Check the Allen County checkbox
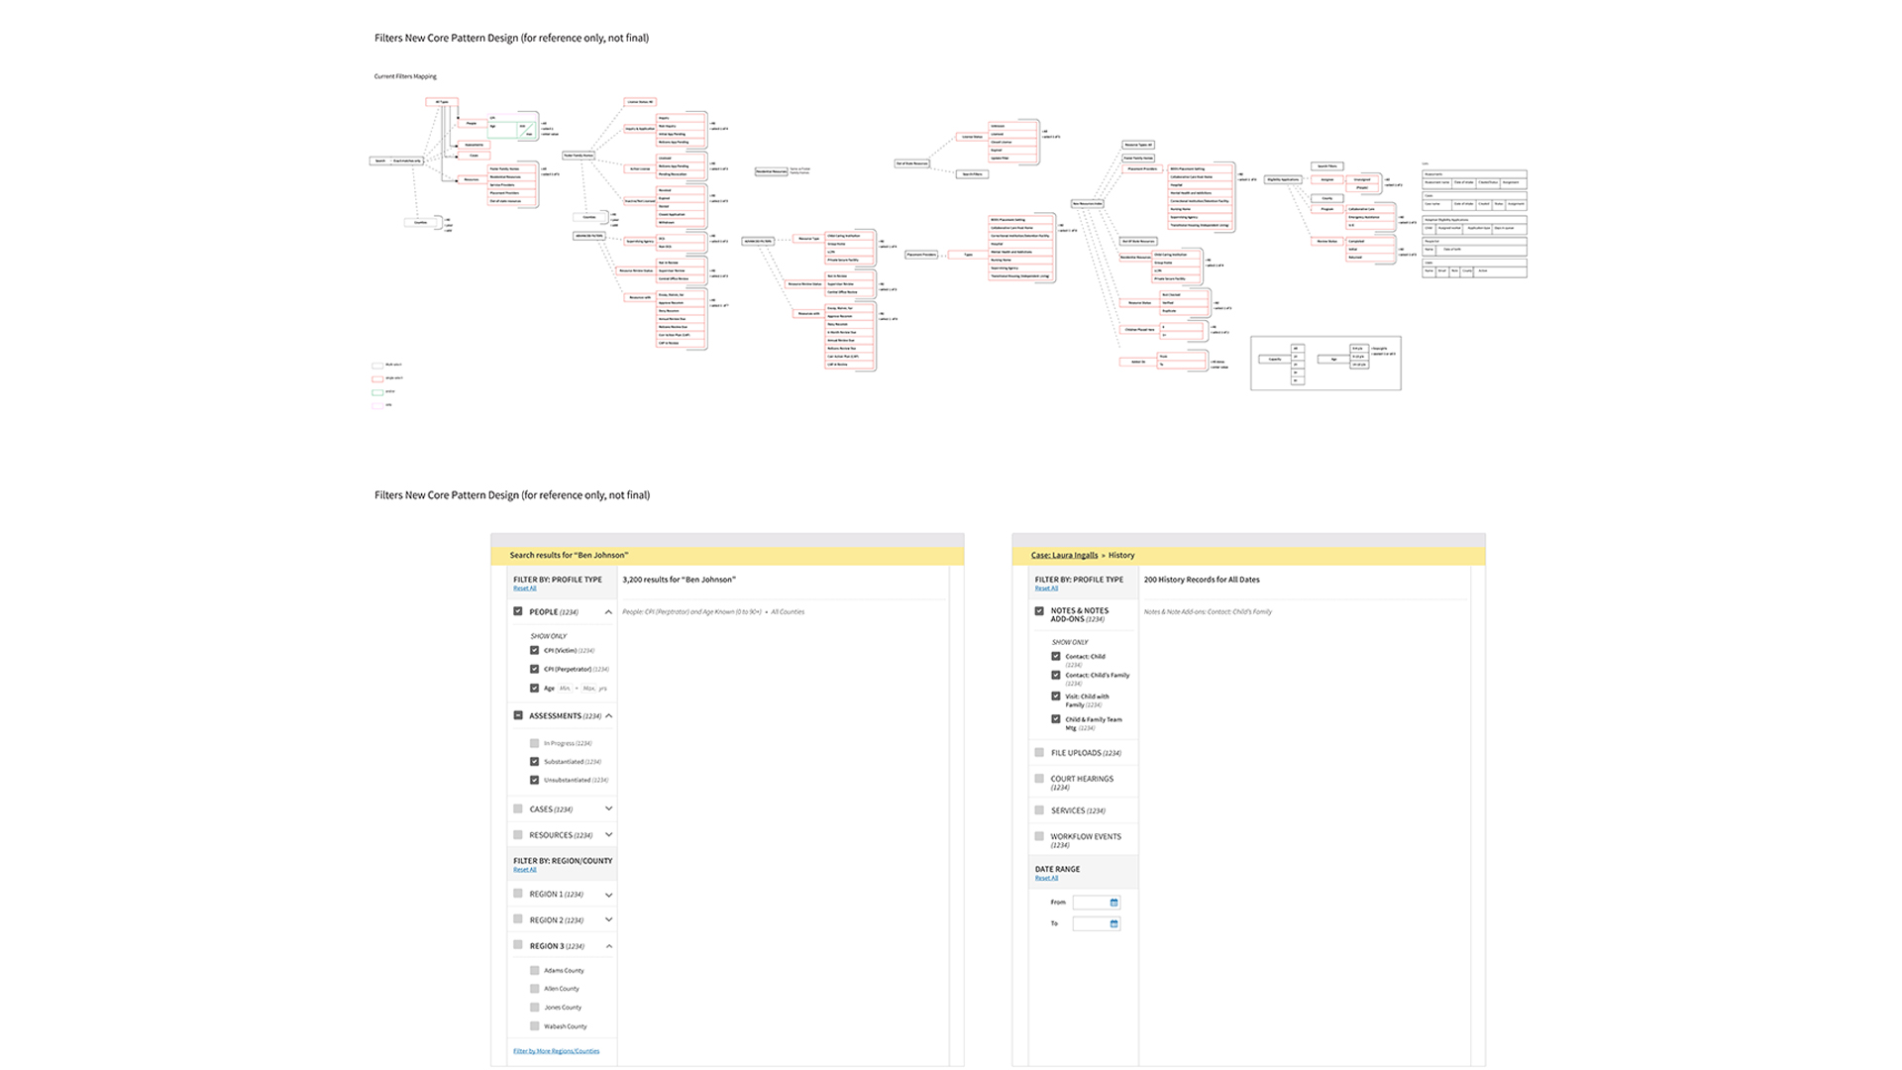The width and height of the screenshot is (1902, 1070). click(x=534, y=989)
